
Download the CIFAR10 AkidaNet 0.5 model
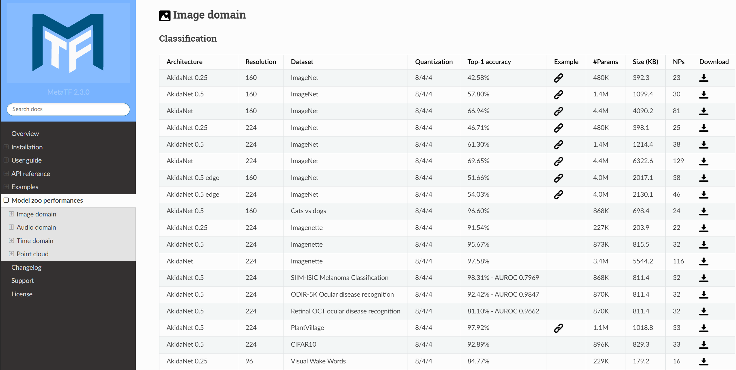(703, 345)
